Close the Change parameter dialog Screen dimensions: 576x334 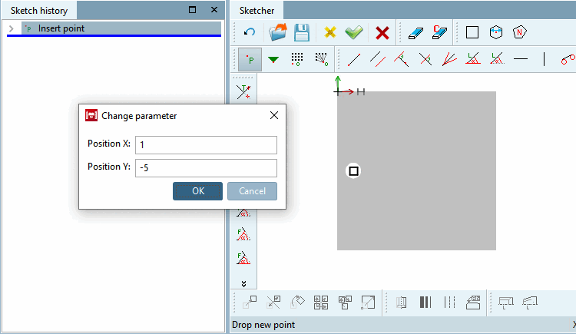(274, 115)
